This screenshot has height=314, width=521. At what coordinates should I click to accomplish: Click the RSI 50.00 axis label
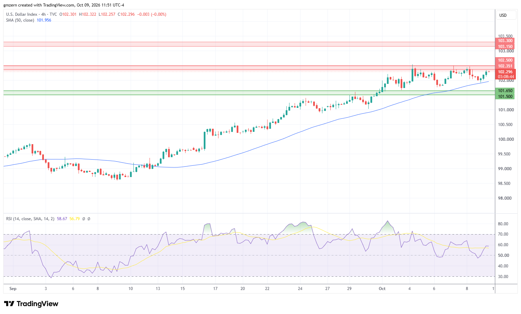click(x=503, y=255)
